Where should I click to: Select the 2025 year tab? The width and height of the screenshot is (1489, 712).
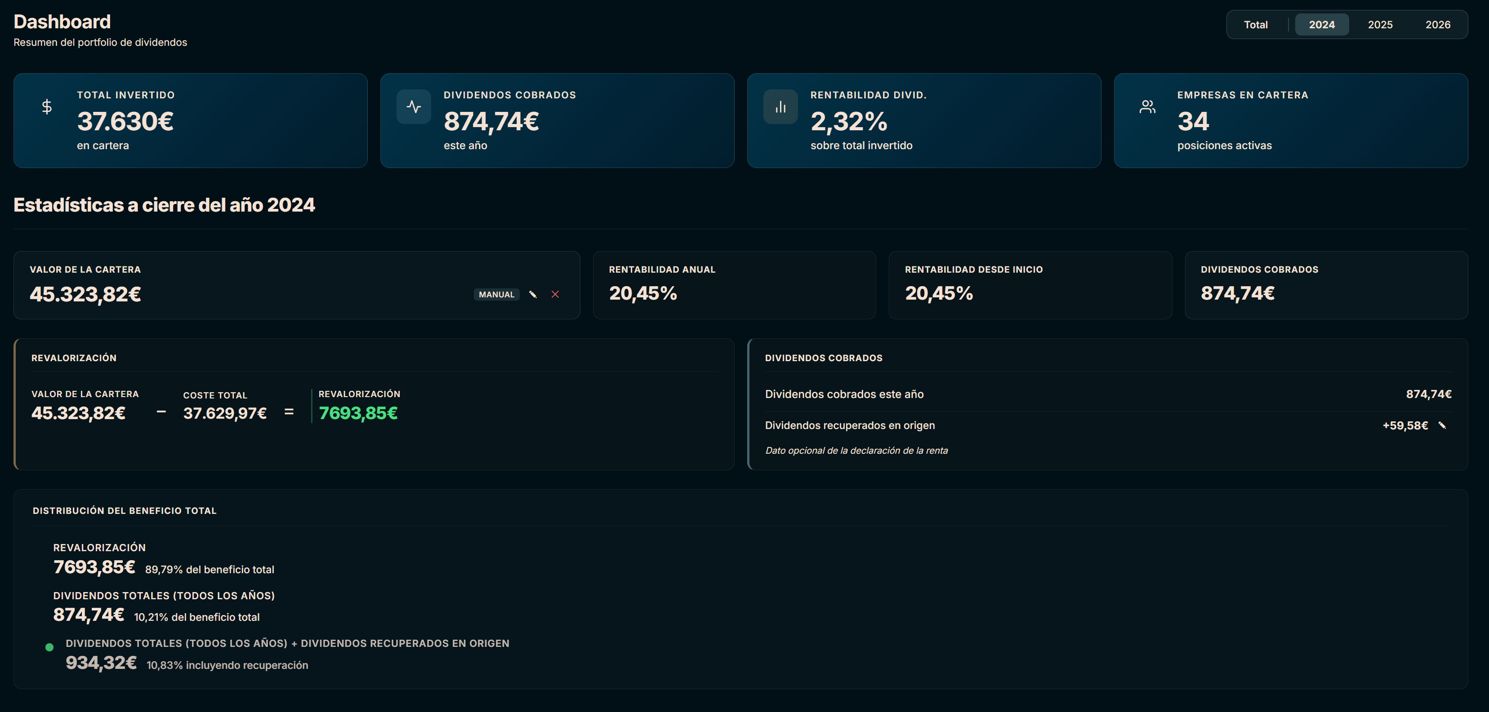tap(1380, 25)
